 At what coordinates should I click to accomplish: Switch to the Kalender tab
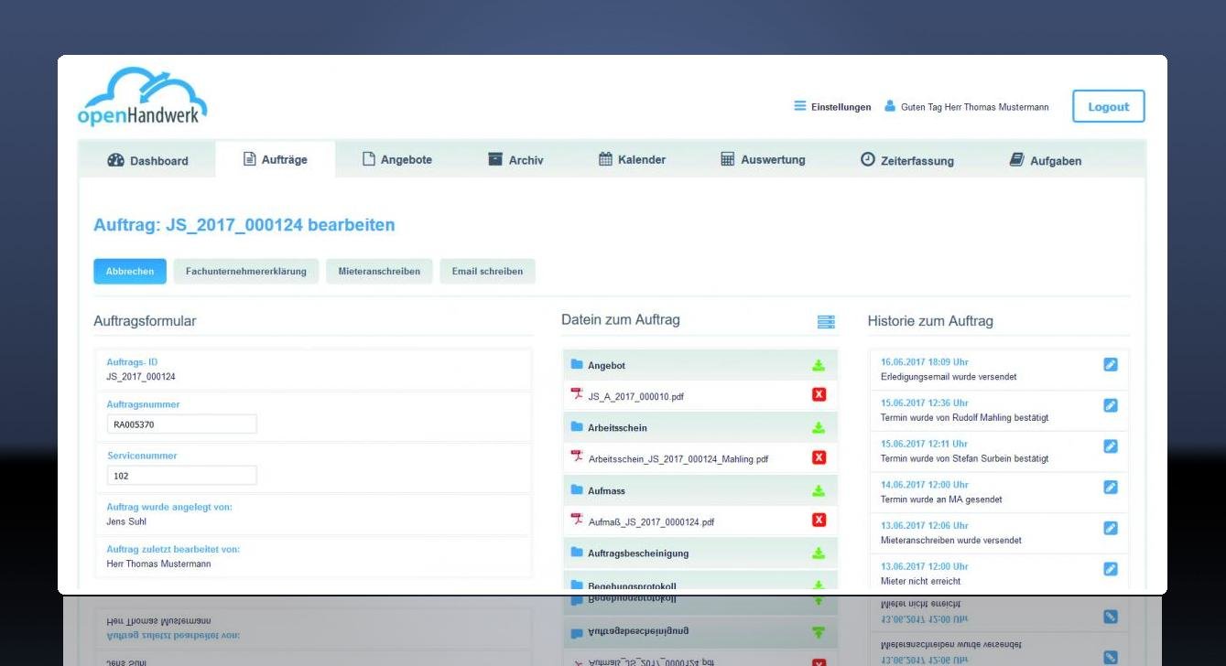pyautogui.click(x=632, y=159)
